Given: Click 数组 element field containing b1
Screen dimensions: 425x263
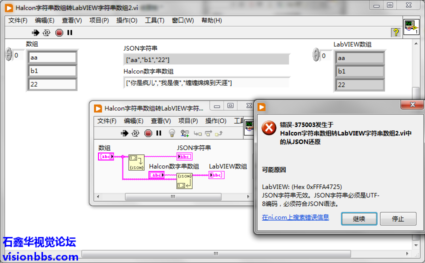Looking at the screenshot, I should coord(52,71).
